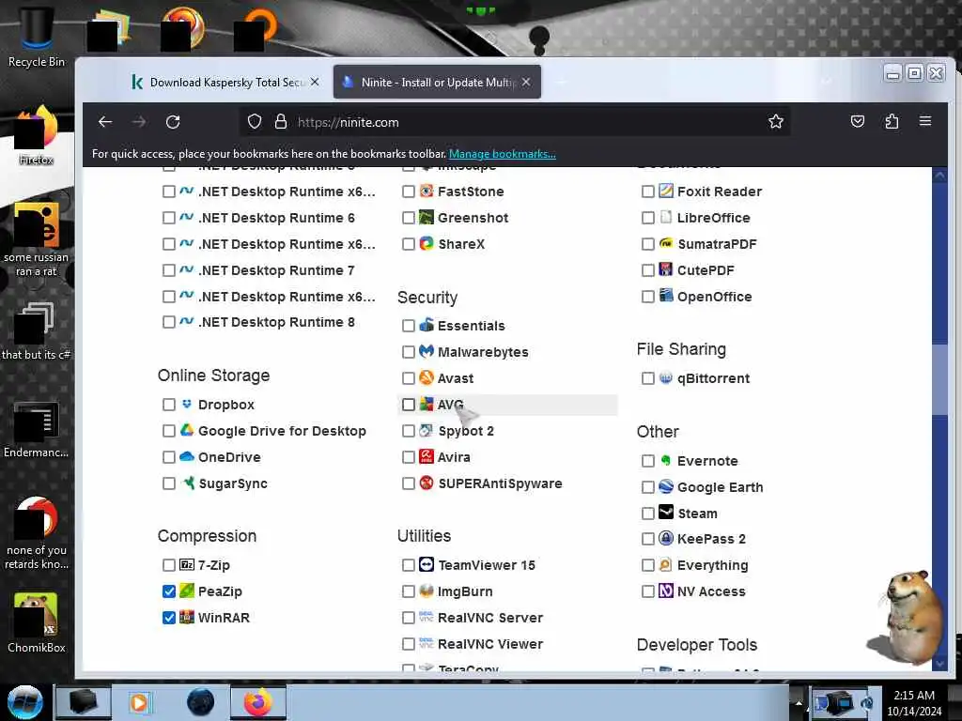
Task: Click the Evernote elephant icon
Action: click(x=666, y=460)
